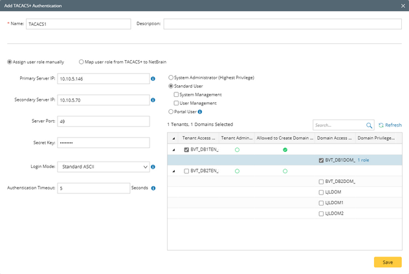Click the info icon beside Secondary Server IP
409x274 pixels.
click(153, 100)
